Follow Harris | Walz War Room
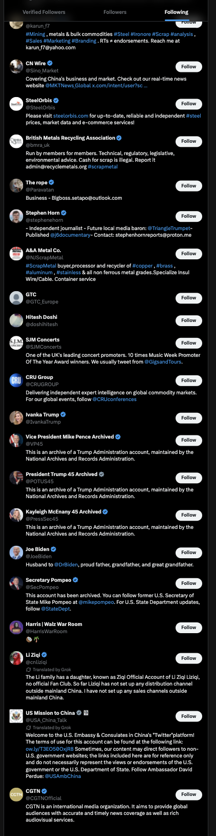Viewport: 216px width, 836px height. point(188,628)
